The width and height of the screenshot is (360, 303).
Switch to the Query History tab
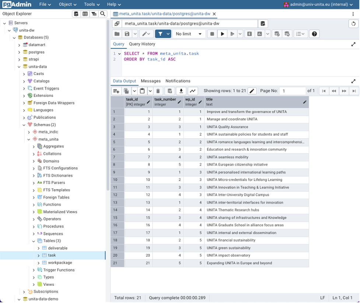tap(142, 44)
